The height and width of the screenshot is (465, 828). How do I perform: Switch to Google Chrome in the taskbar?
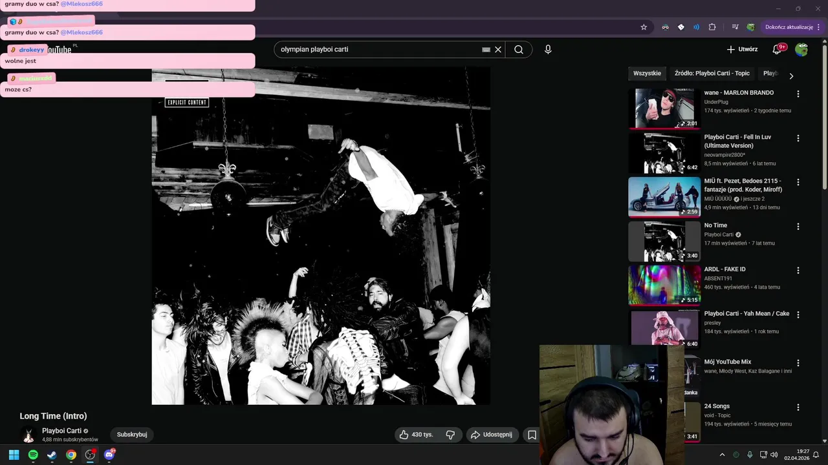point(71,455)
